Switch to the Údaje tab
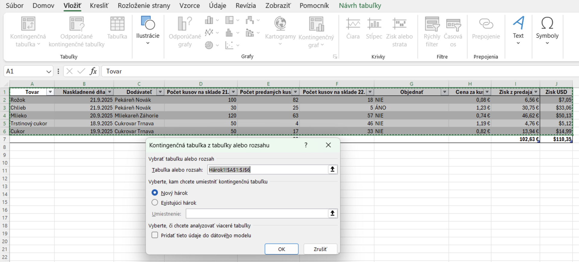The image size is (579, 262). 217,5
